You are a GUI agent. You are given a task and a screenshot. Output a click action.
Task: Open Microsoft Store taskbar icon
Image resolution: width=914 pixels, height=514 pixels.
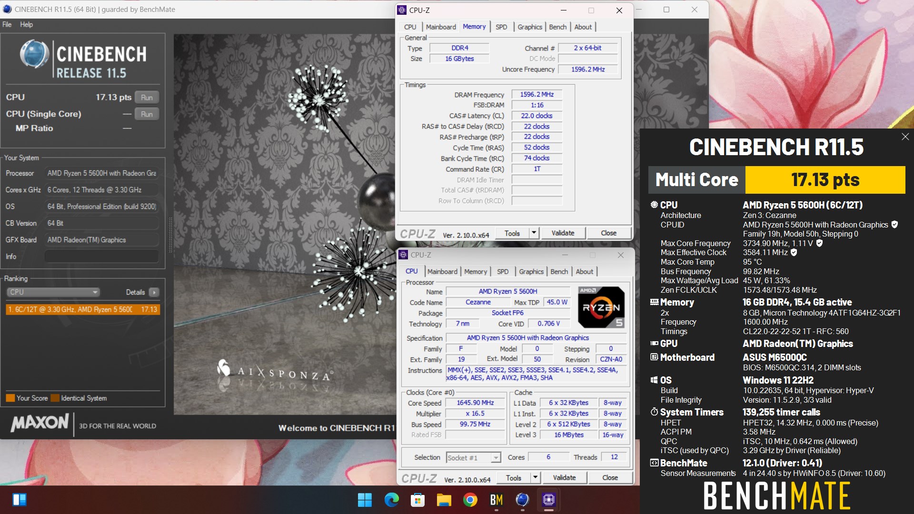pyautogui.click(x=417, y=500)
